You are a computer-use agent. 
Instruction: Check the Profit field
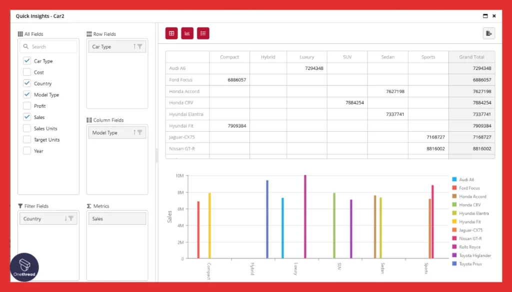click(x=27, y=106)
